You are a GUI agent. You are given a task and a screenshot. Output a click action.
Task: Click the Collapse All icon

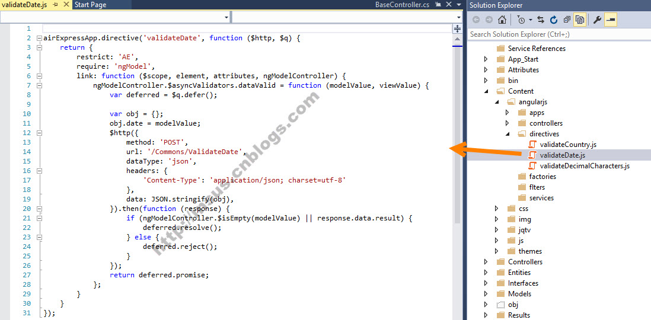click(567, 20)
